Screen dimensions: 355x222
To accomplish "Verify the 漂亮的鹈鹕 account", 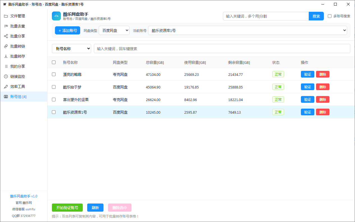I will click(x=308, y=74).
